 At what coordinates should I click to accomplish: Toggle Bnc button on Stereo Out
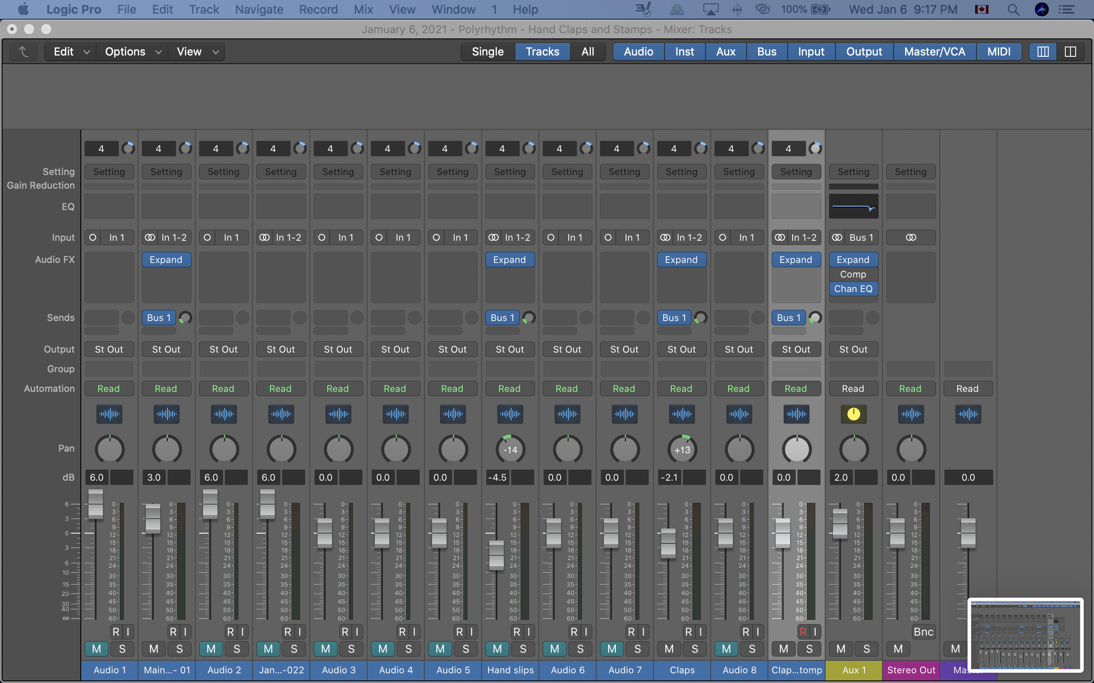point(923,631)
